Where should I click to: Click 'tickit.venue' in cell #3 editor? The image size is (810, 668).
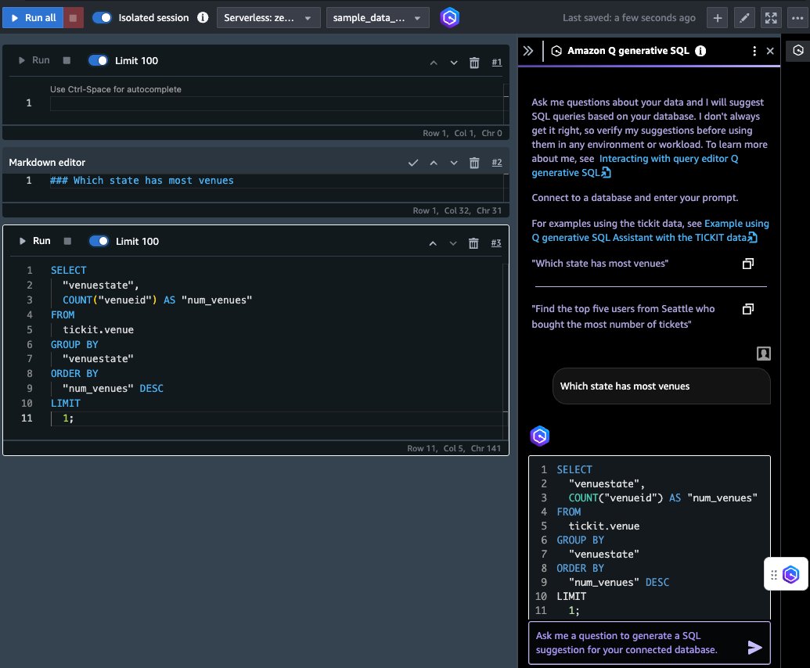[x=98, y=329]
